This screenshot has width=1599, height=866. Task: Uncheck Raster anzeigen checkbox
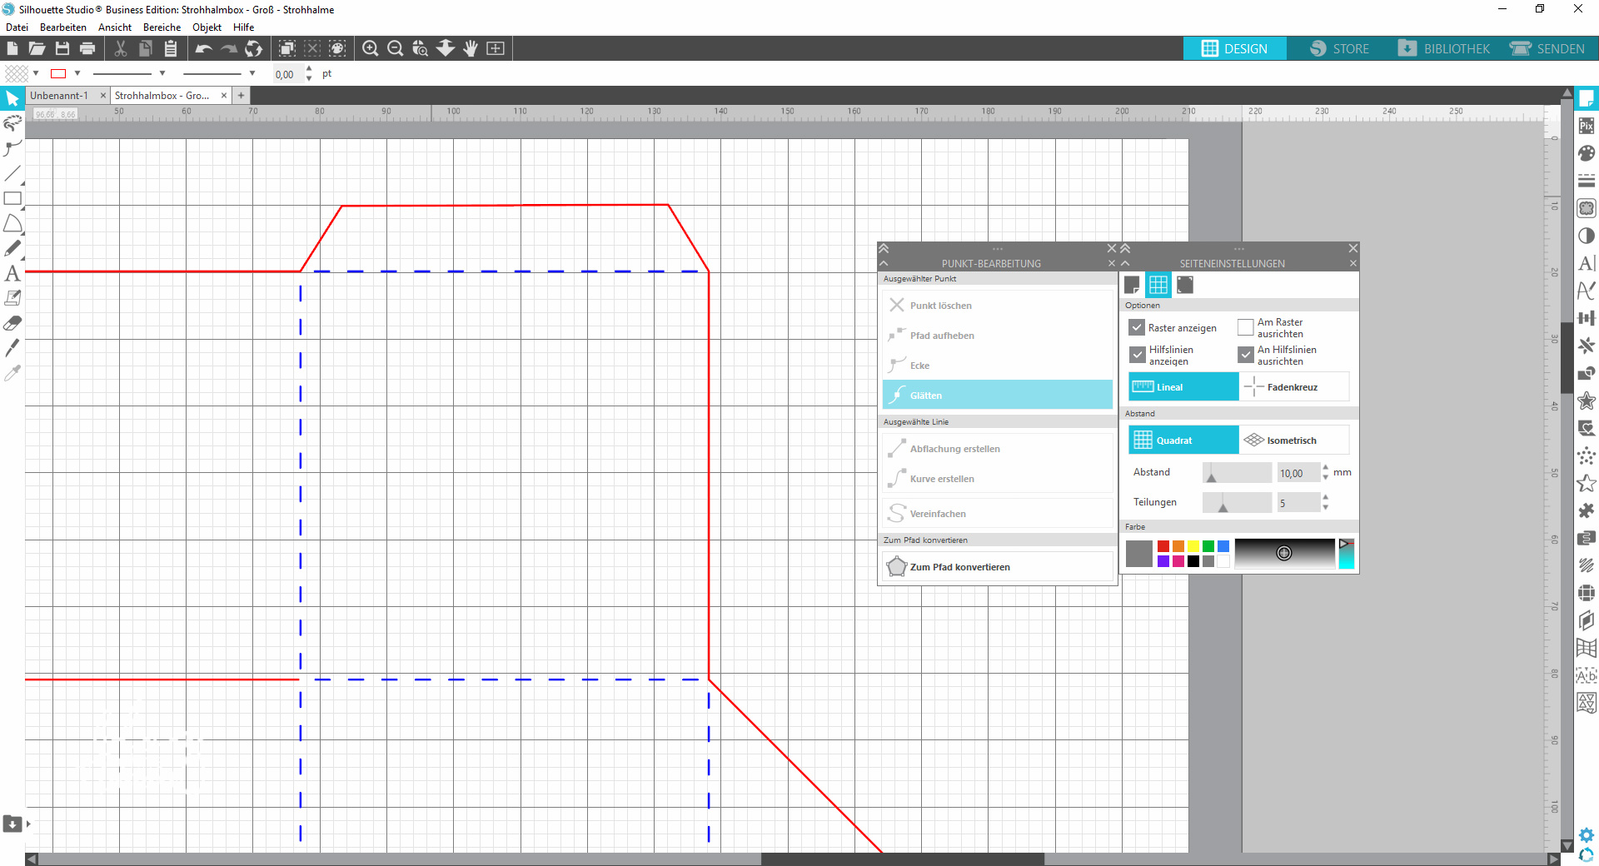(1137, 328)
